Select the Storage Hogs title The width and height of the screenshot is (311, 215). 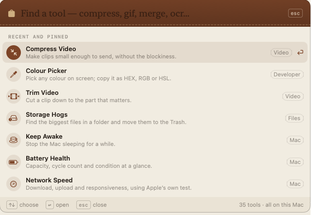tap(47, 115)
